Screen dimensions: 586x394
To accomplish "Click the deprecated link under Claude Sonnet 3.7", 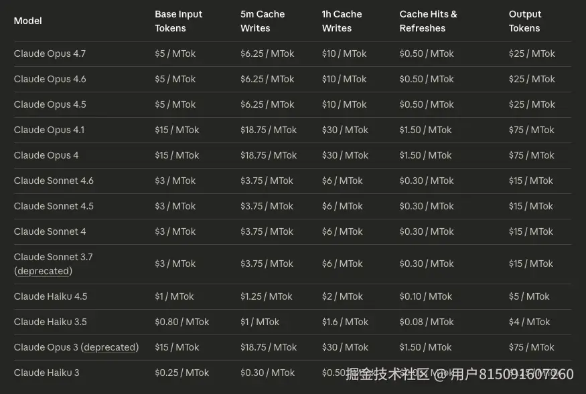I will coord(44,271).
